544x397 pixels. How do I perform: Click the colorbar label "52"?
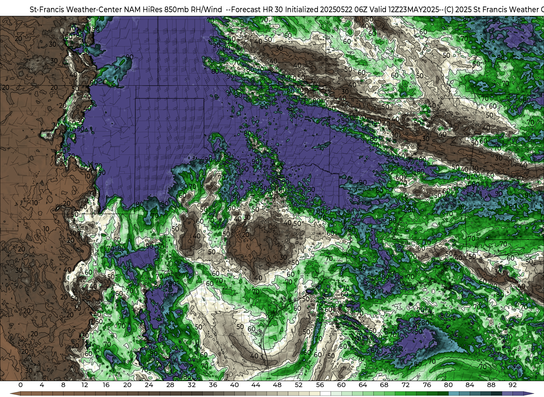tap(299, 385)
